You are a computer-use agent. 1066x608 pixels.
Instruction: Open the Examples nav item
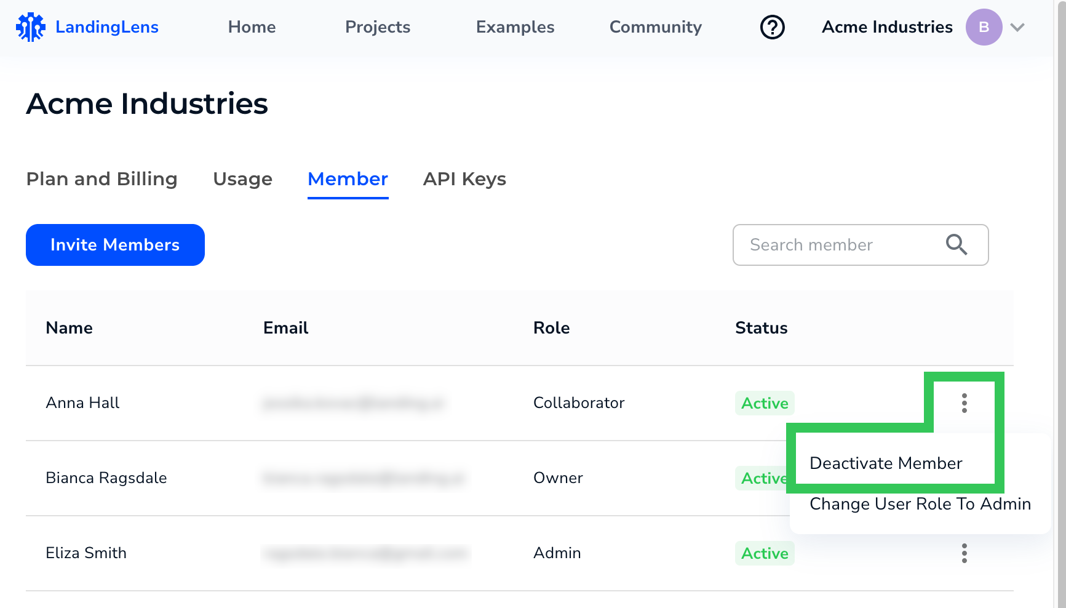515,27
